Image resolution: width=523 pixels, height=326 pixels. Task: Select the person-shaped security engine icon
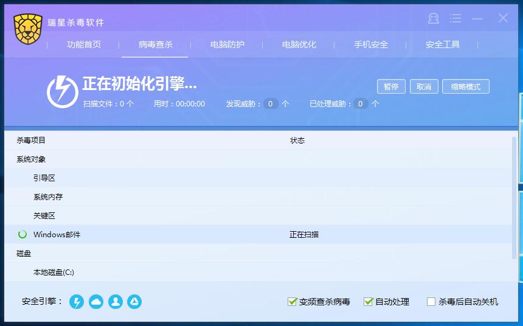point(116,302)
